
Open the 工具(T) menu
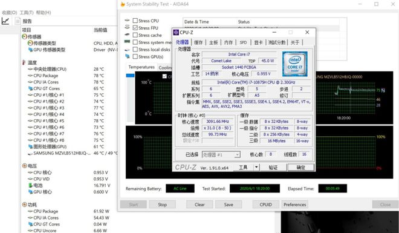(27, 12)
